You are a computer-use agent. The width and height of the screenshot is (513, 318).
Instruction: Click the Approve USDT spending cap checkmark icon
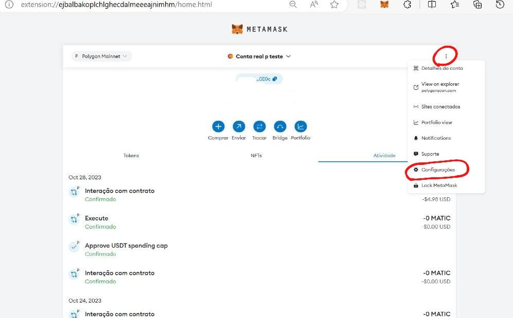pos(74,247)
